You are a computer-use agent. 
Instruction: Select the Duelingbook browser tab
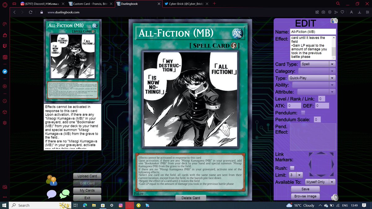(x=138, y=4)
